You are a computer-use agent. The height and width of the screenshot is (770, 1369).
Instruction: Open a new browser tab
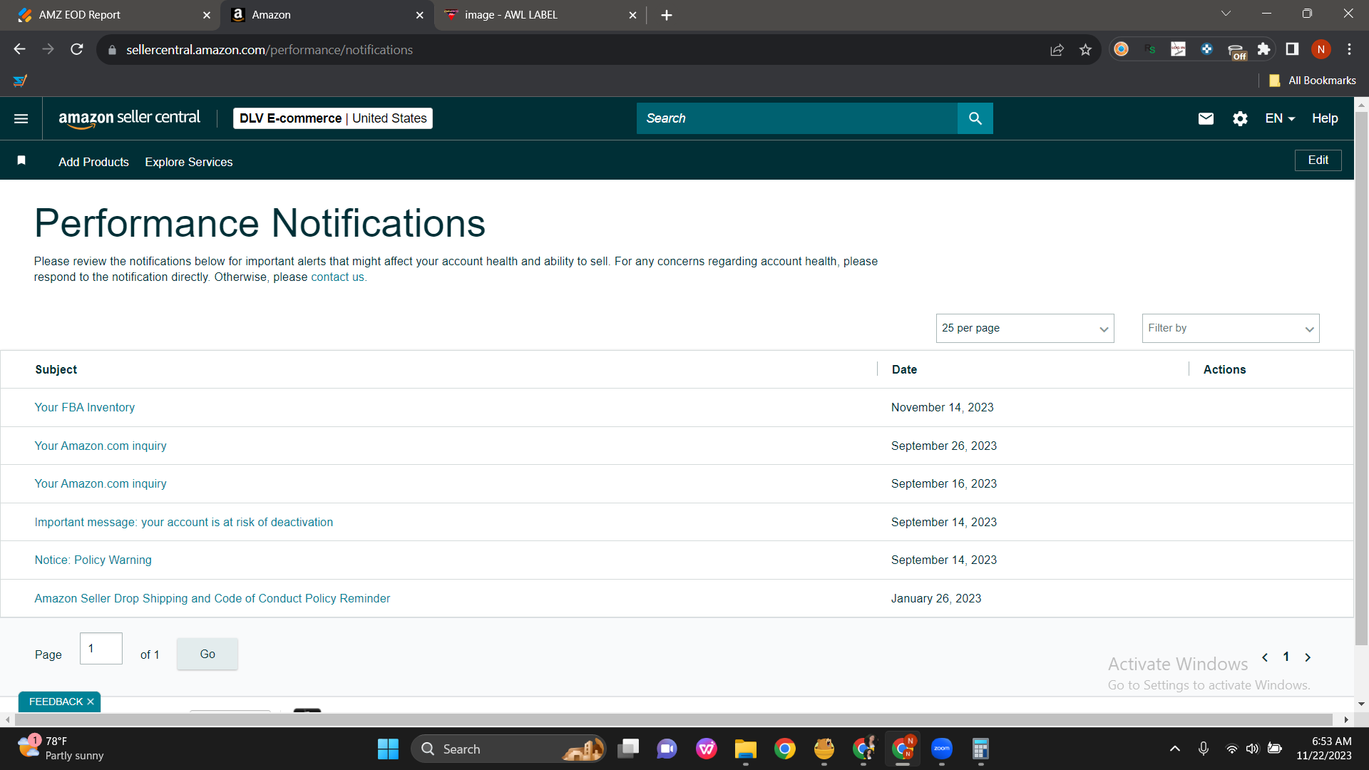[x=666, y=15]
